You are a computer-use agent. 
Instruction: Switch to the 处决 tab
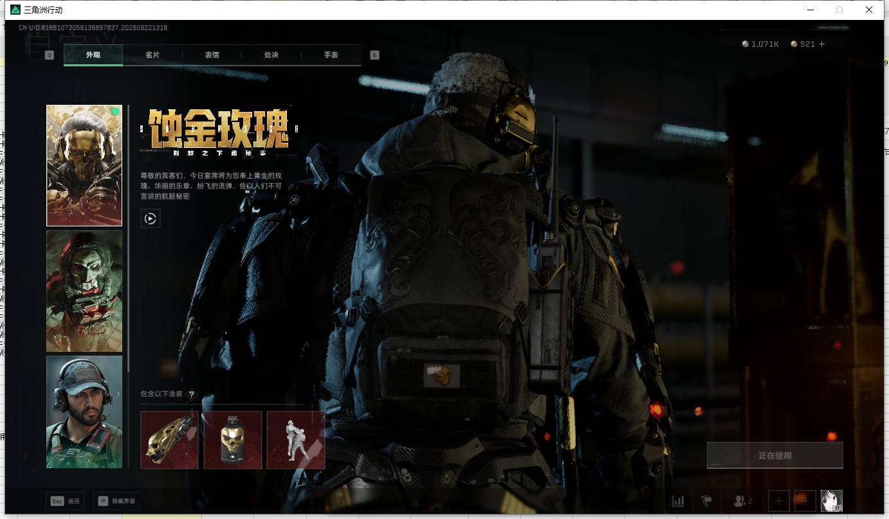tap(271, 55)
